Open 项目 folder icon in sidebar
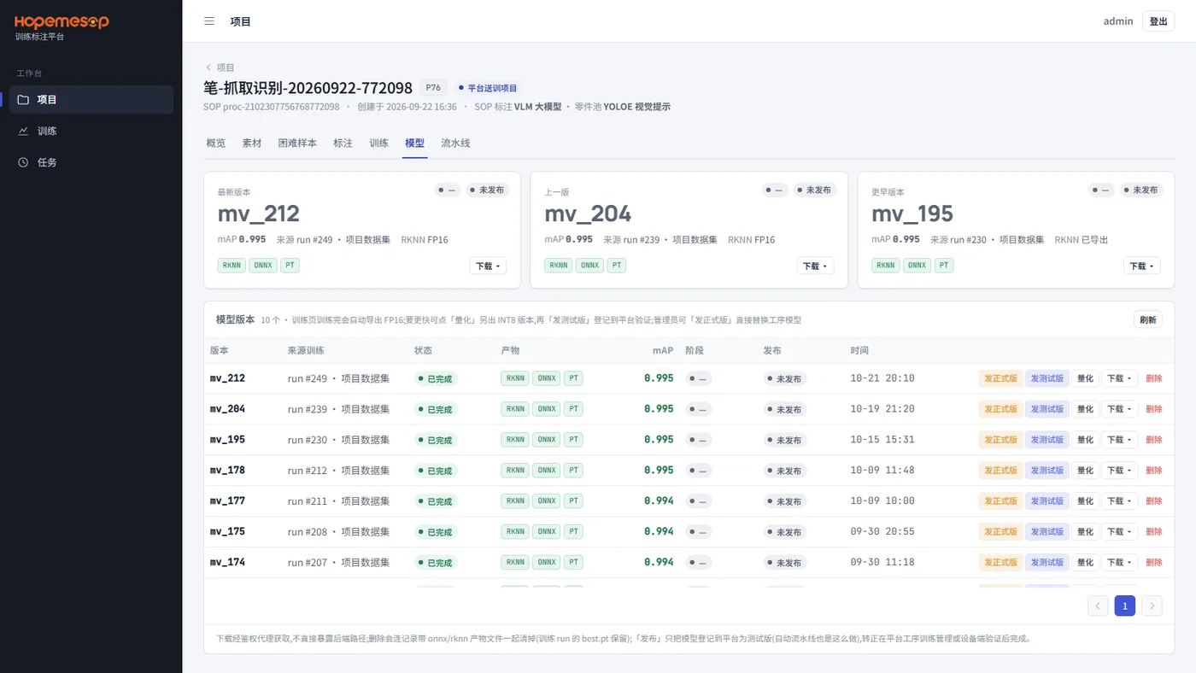 click(x=24, y=100)
